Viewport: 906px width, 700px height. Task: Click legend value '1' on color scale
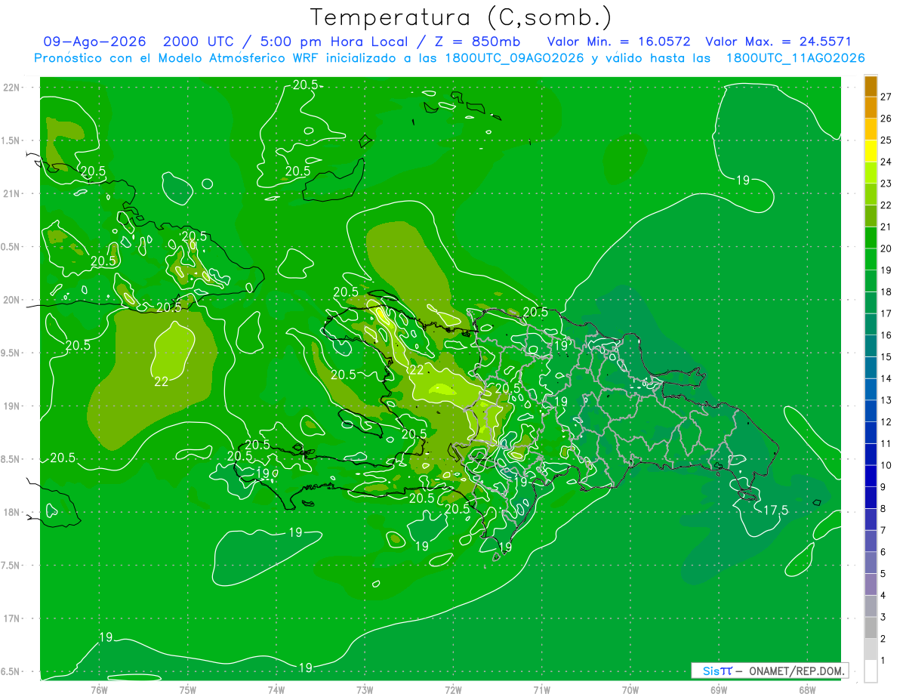coord(883,660)
